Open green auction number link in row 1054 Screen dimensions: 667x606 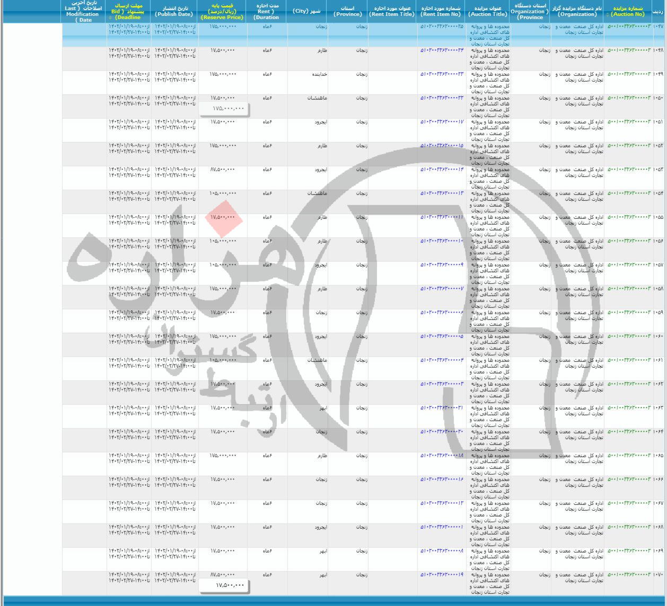628,193
